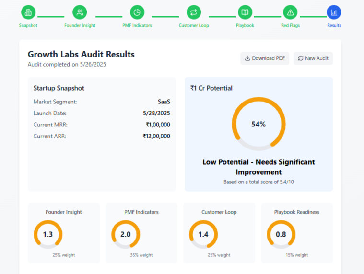Click the Startup Snapshot heading
This screenshot has height=274, width=364.
tap(59, 88)
